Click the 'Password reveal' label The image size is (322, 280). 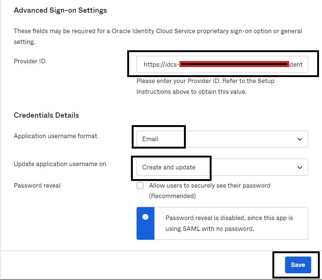coord(37,185)
